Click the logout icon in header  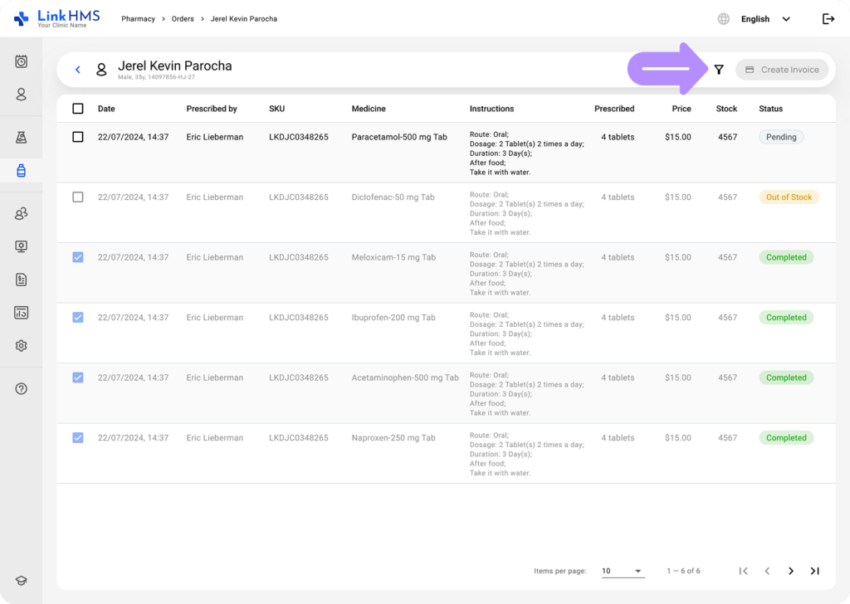pyautogui.click(x=828, y=19)
